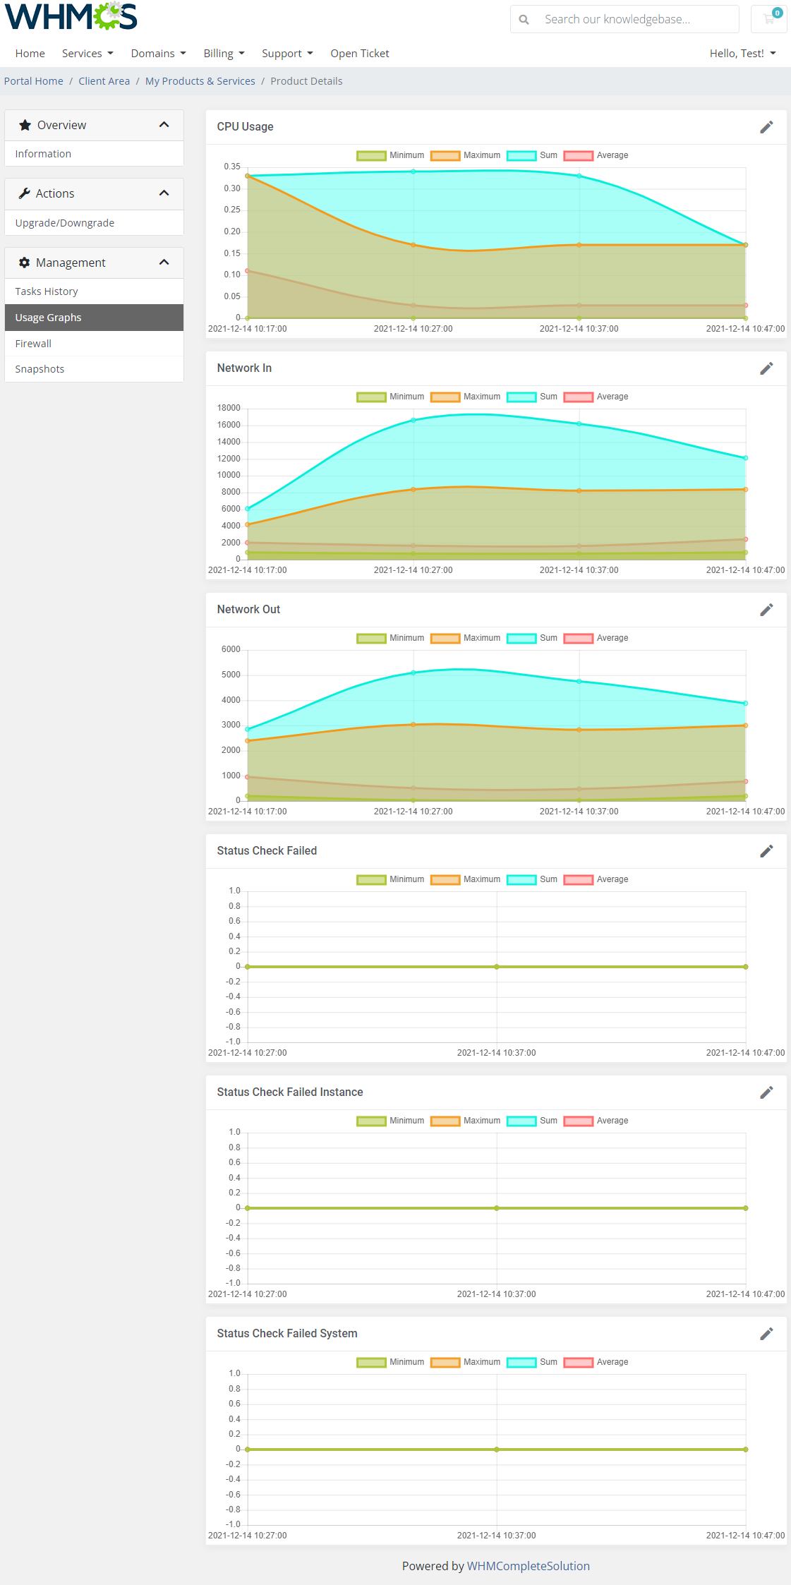Click the knowledgebase search field

[639, 19]
